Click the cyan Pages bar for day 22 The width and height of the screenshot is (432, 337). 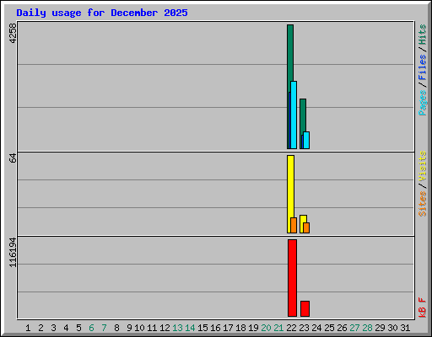[294, 115]
